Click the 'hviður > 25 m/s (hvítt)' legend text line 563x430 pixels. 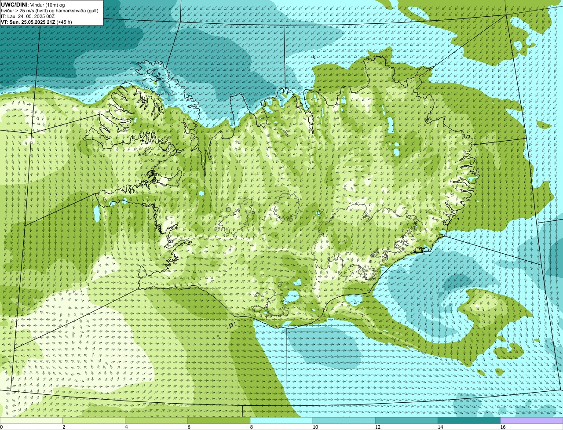[50, 10]
